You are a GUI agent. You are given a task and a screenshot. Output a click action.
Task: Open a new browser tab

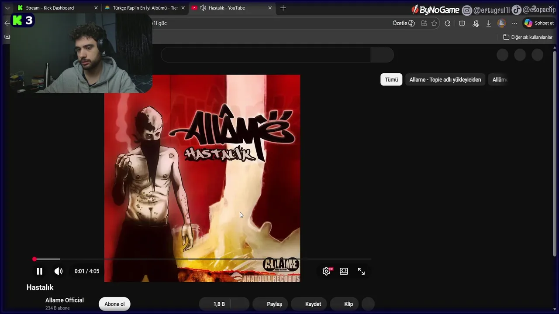tap(283, 8)
